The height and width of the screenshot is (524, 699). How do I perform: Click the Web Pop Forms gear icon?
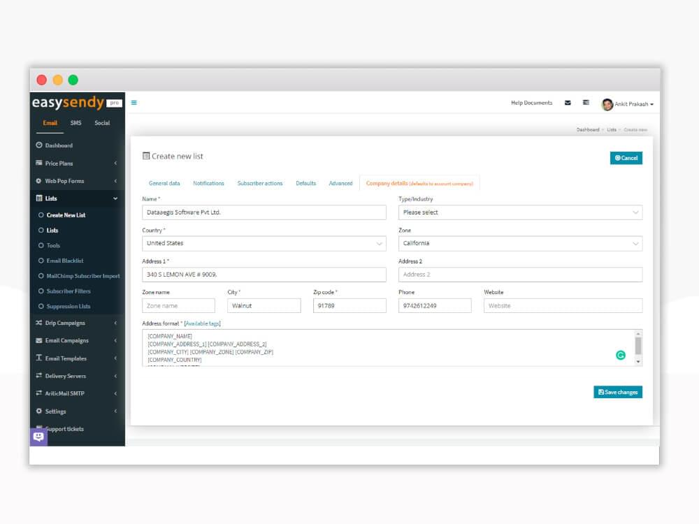(x=38, y=181)
